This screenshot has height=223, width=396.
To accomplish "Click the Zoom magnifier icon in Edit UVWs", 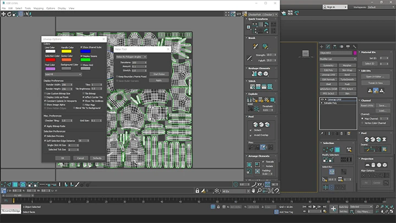I will coord(259,191).
